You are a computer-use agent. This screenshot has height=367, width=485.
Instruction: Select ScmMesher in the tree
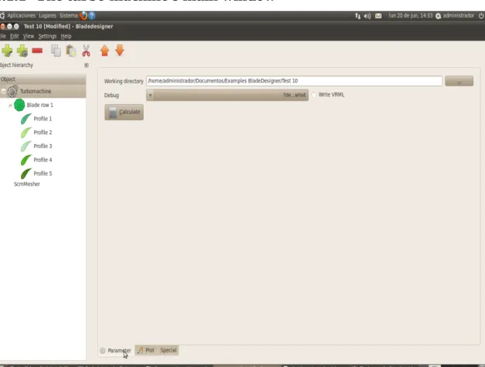click(x=27, y=184)
